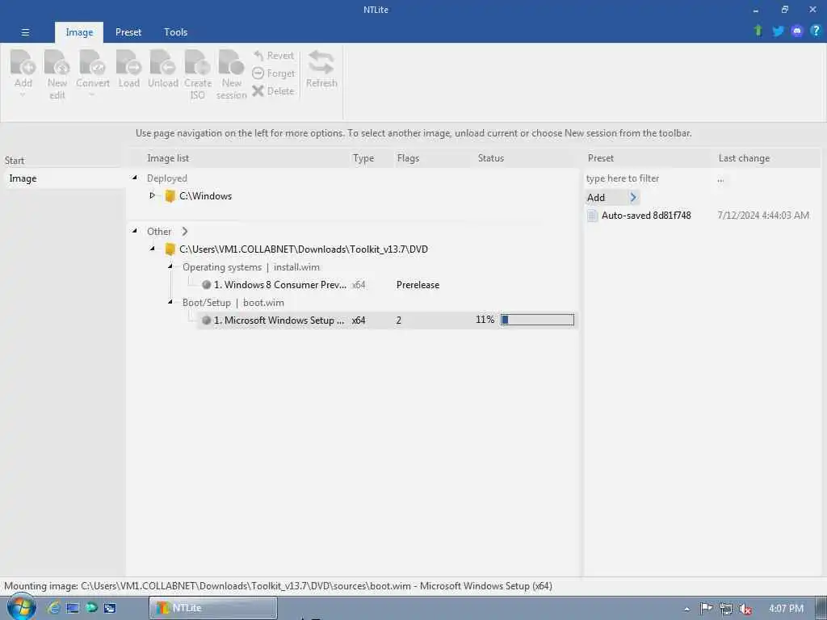The width and height of the screenshot is (827, 620).
Task: Click the Action Center flag tray icon
Action: point(706,609)
